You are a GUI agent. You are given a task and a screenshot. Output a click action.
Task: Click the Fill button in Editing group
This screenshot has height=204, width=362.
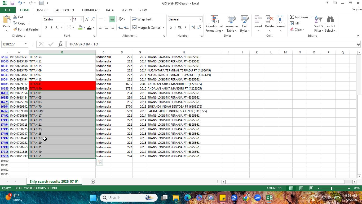(295, 23)
